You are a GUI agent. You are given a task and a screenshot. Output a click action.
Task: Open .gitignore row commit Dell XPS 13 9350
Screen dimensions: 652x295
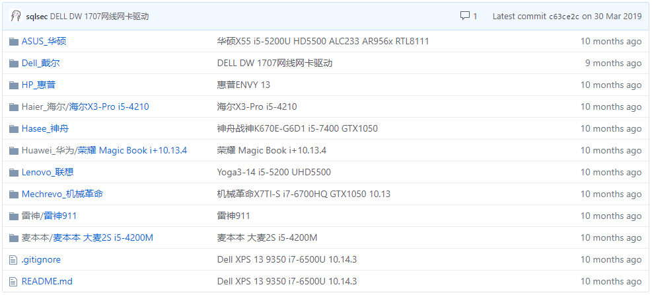click(x=287, y=260)
